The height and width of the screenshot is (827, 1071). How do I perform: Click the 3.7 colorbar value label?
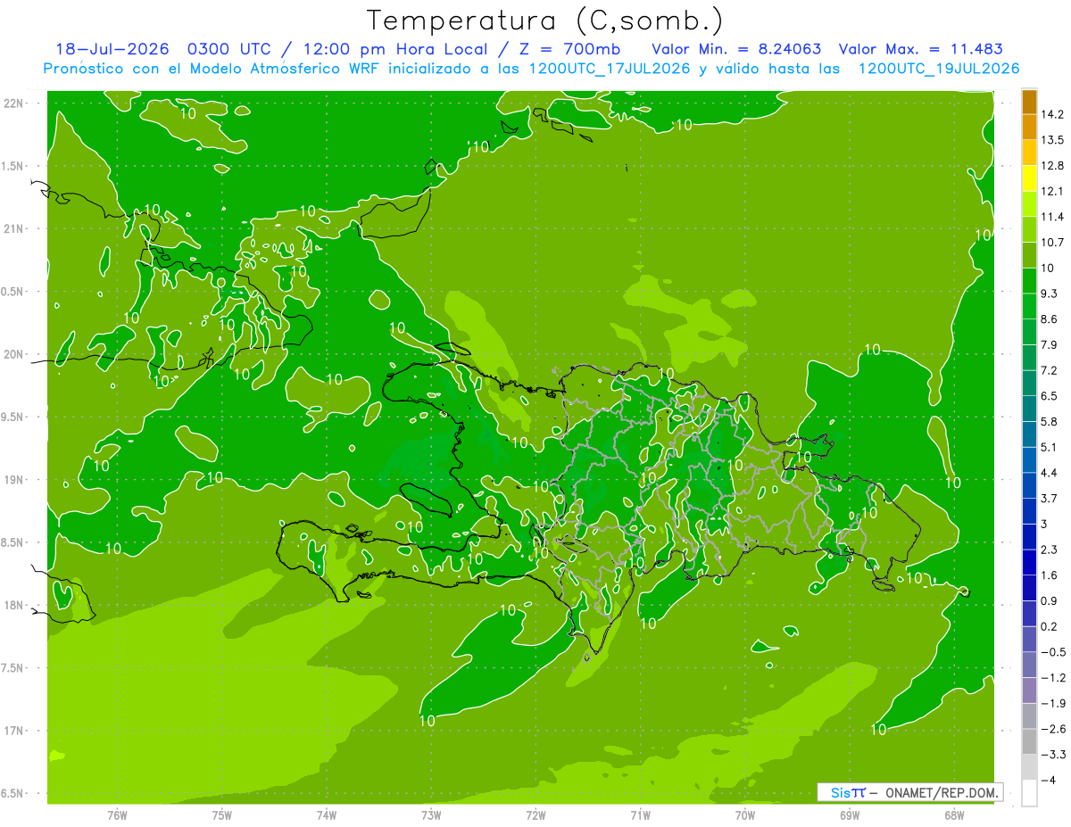click(x=1049, y=498)
